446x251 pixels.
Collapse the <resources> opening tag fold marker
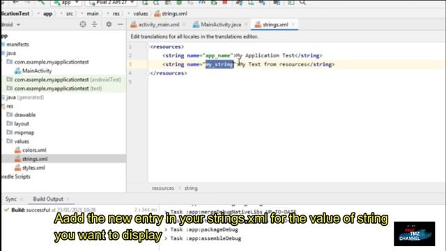147,47
